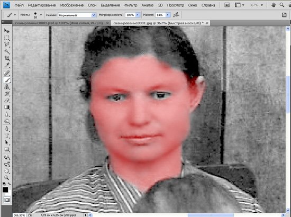
Task: Switch to сканирование0001.psd document tab
Action: pyautogui.click(x=59, y=23)
